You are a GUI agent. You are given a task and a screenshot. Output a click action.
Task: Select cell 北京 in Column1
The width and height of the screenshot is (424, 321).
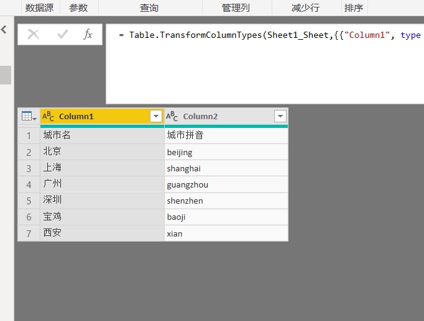tap(102, 152)
